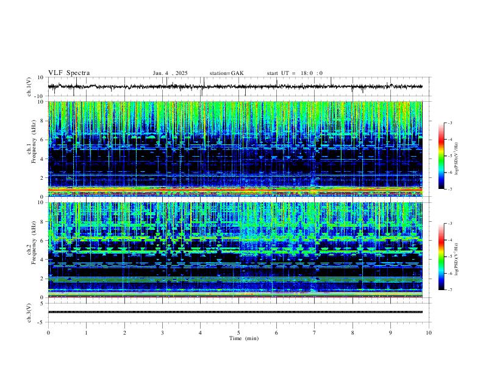
Task: Click the ch.1 spectrogram panel
Action: point(235,149)
